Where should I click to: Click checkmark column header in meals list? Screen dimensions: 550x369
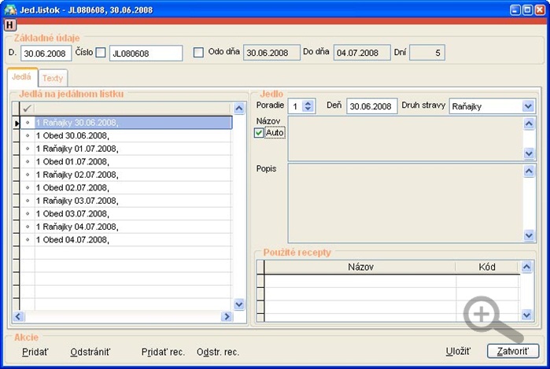27,109
